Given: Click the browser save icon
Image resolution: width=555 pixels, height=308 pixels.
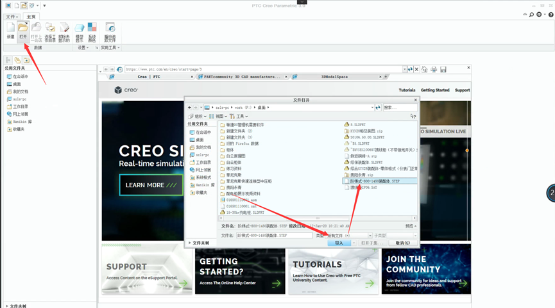Looking at the screenshot, I should (443, 69).
